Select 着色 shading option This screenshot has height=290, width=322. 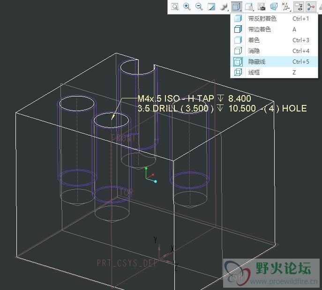point(274,40)
